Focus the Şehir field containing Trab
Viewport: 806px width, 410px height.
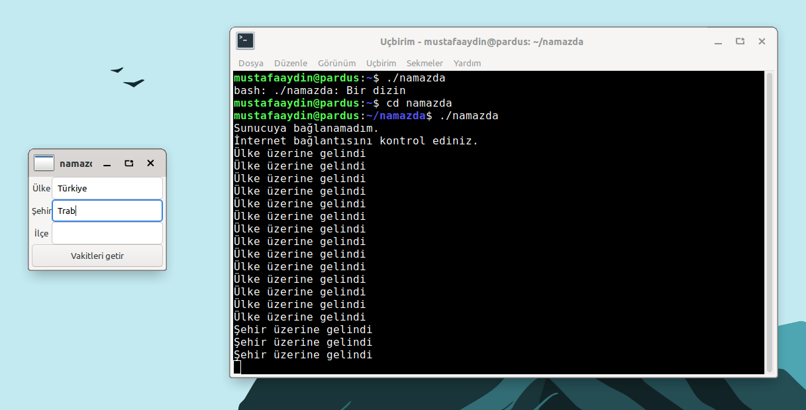tap(107, 211)
